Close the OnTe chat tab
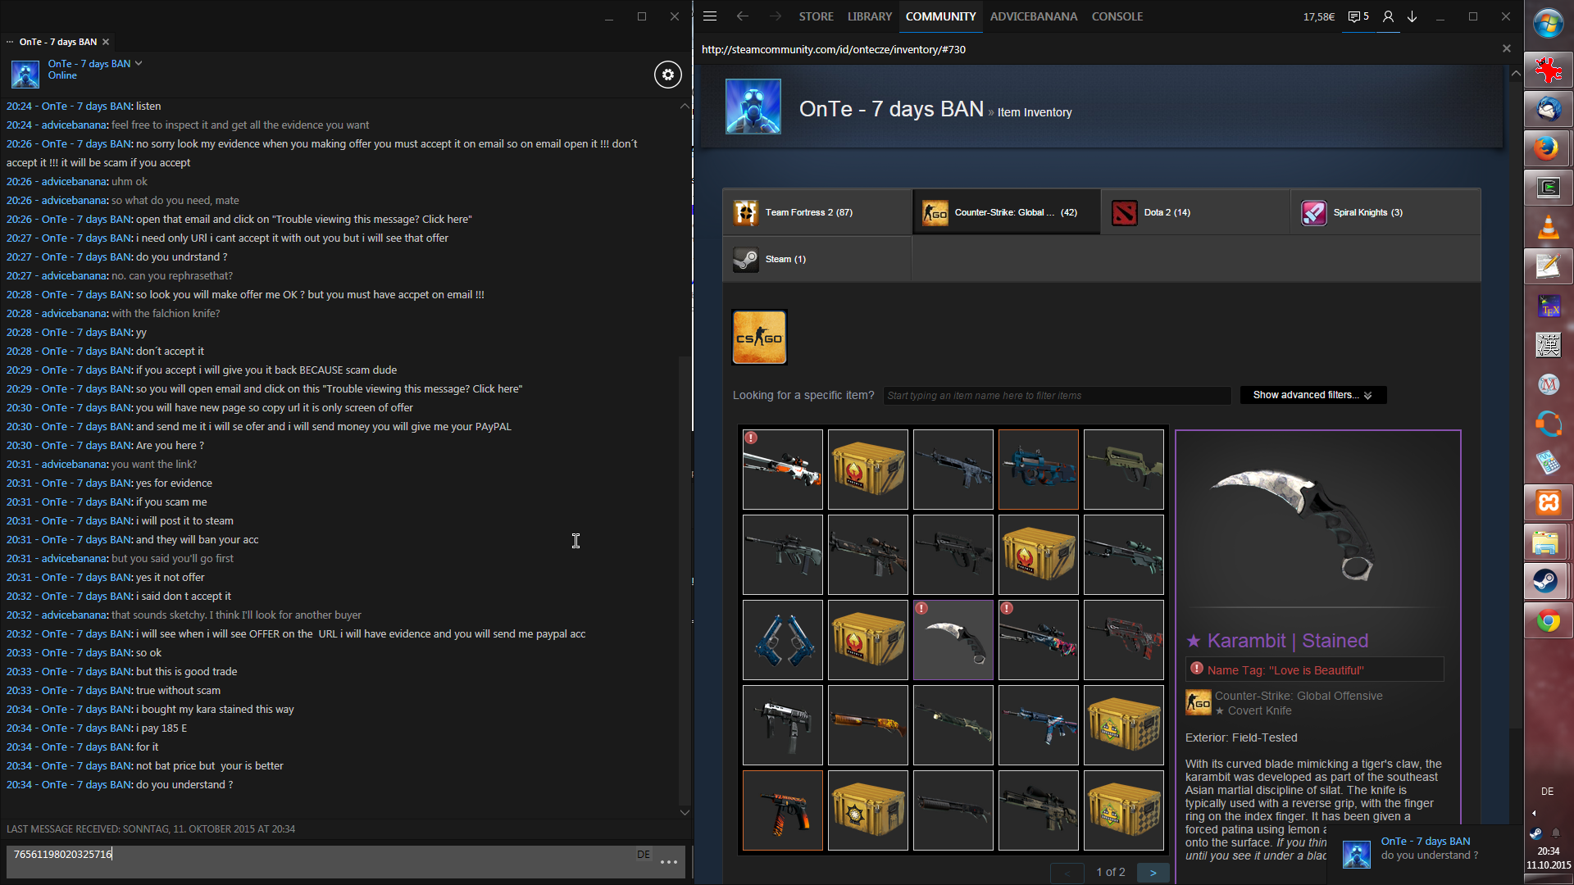 point(106,42)
